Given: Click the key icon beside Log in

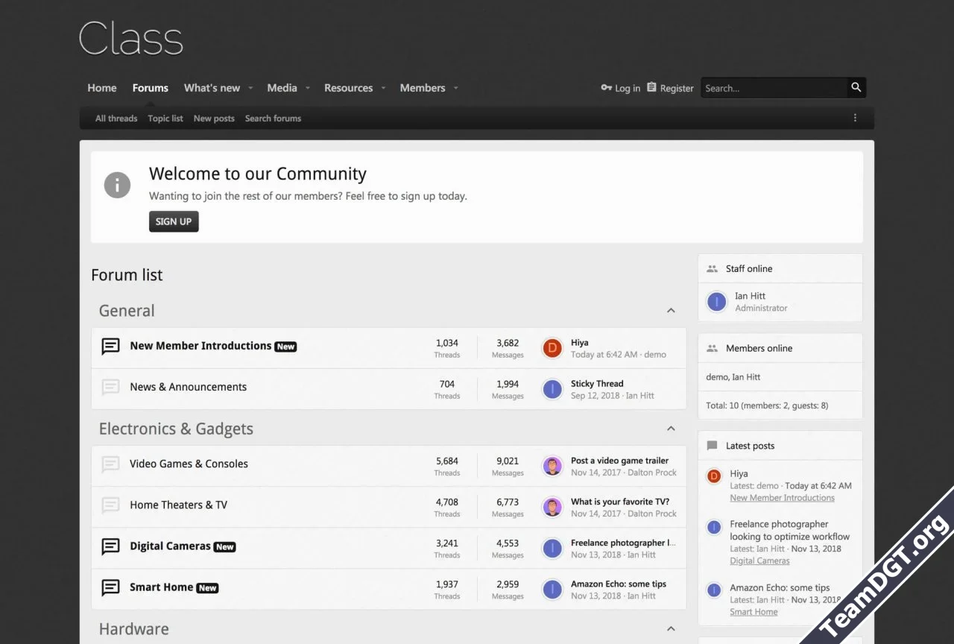Looking at the screenshot, I should [x=606, y=88].
